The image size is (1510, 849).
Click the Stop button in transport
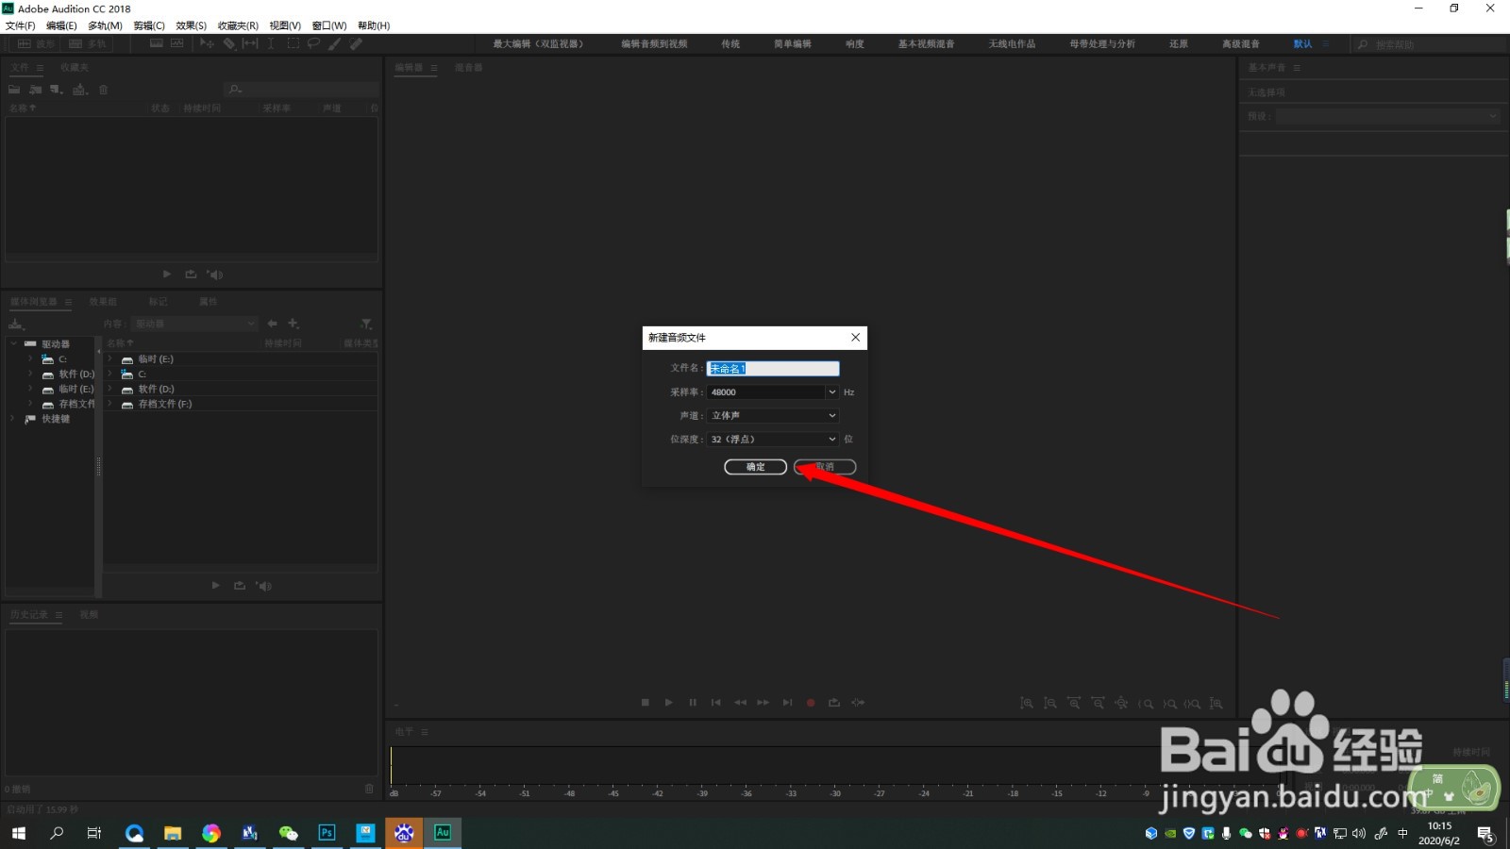[646, 703]
